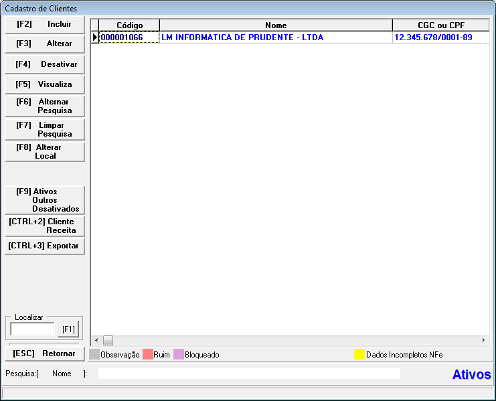Image resolution: width=496 pixels, height=401 pixels.
Task: Sort by the Código column header
Action: (x=129, y=25)
